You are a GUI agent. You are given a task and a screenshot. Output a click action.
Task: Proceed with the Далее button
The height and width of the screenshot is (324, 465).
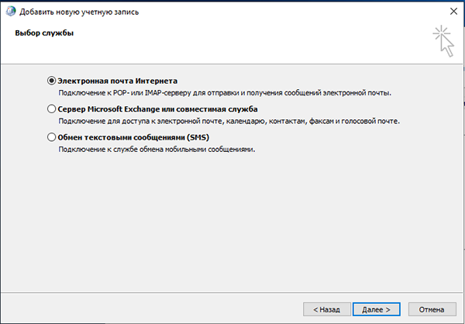click(x=377, y=309)
